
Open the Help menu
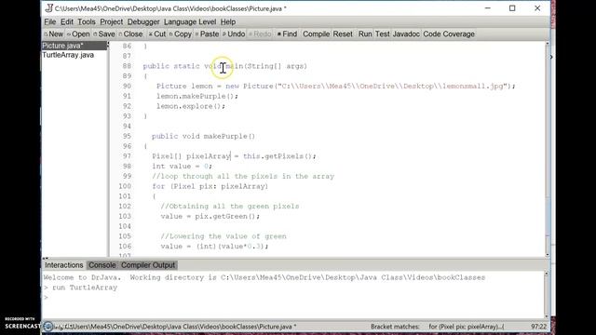click(x=228, y=22)
